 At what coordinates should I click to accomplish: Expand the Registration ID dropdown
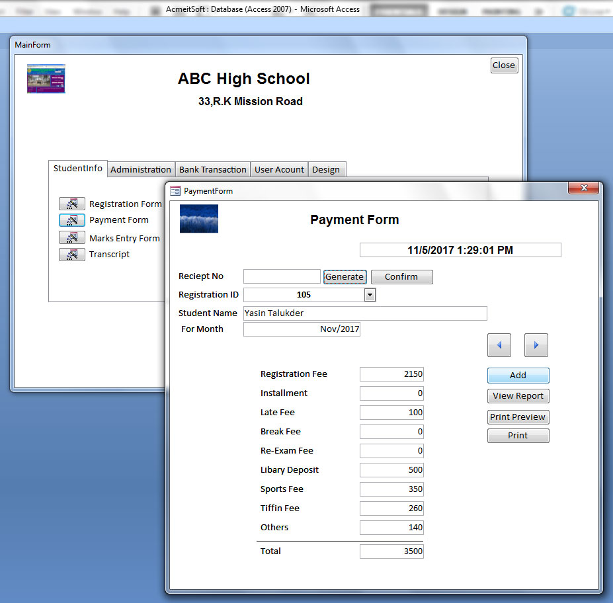click(370, 295)
